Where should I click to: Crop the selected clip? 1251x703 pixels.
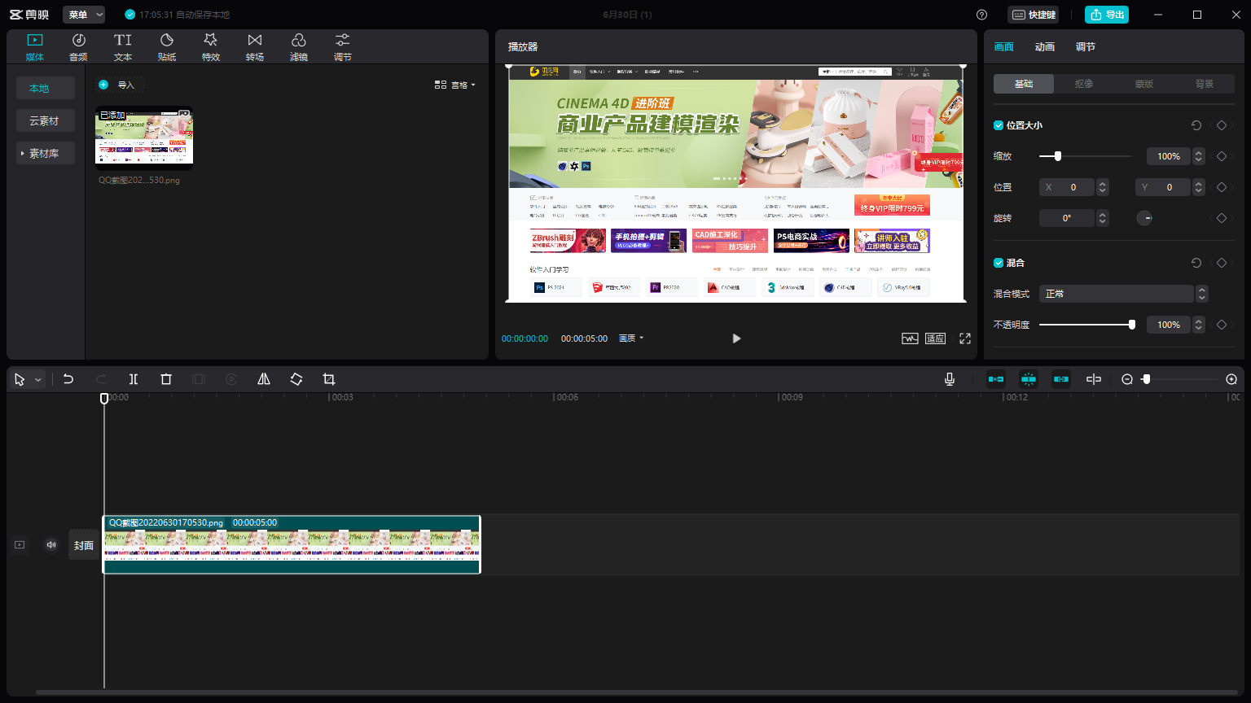click(329, 379)
